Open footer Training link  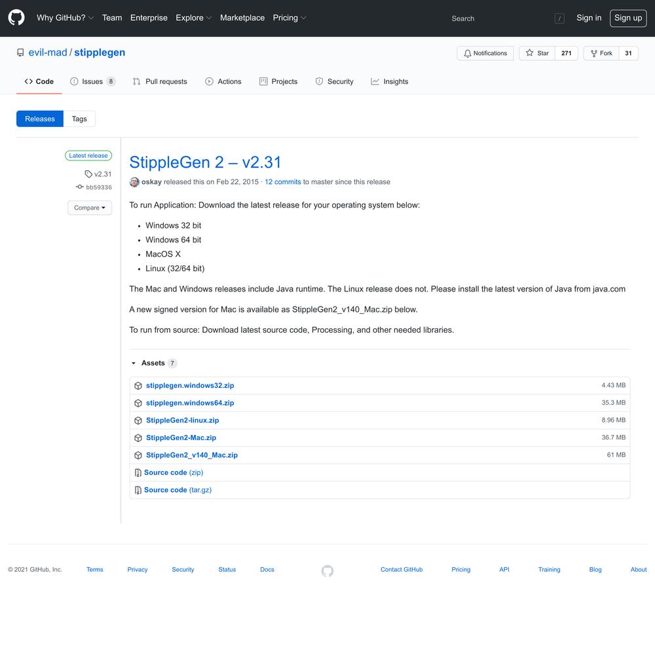pyautogui.click(x=549, y=569)
